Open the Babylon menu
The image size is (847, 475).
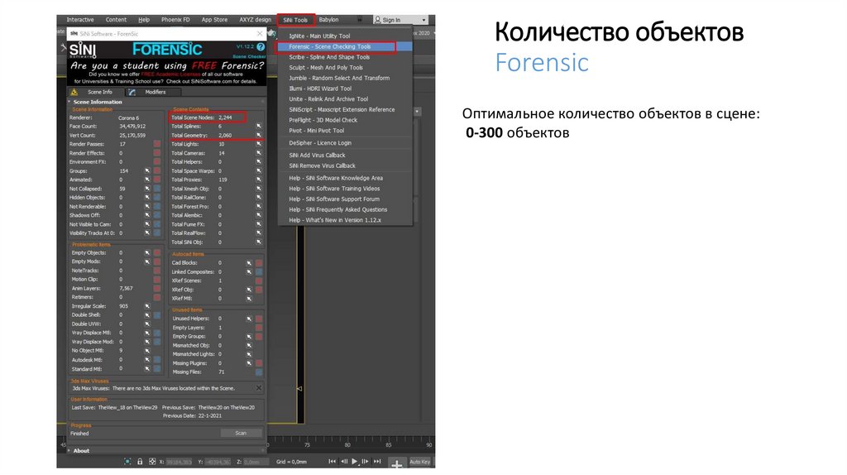(x=328, y=20)
